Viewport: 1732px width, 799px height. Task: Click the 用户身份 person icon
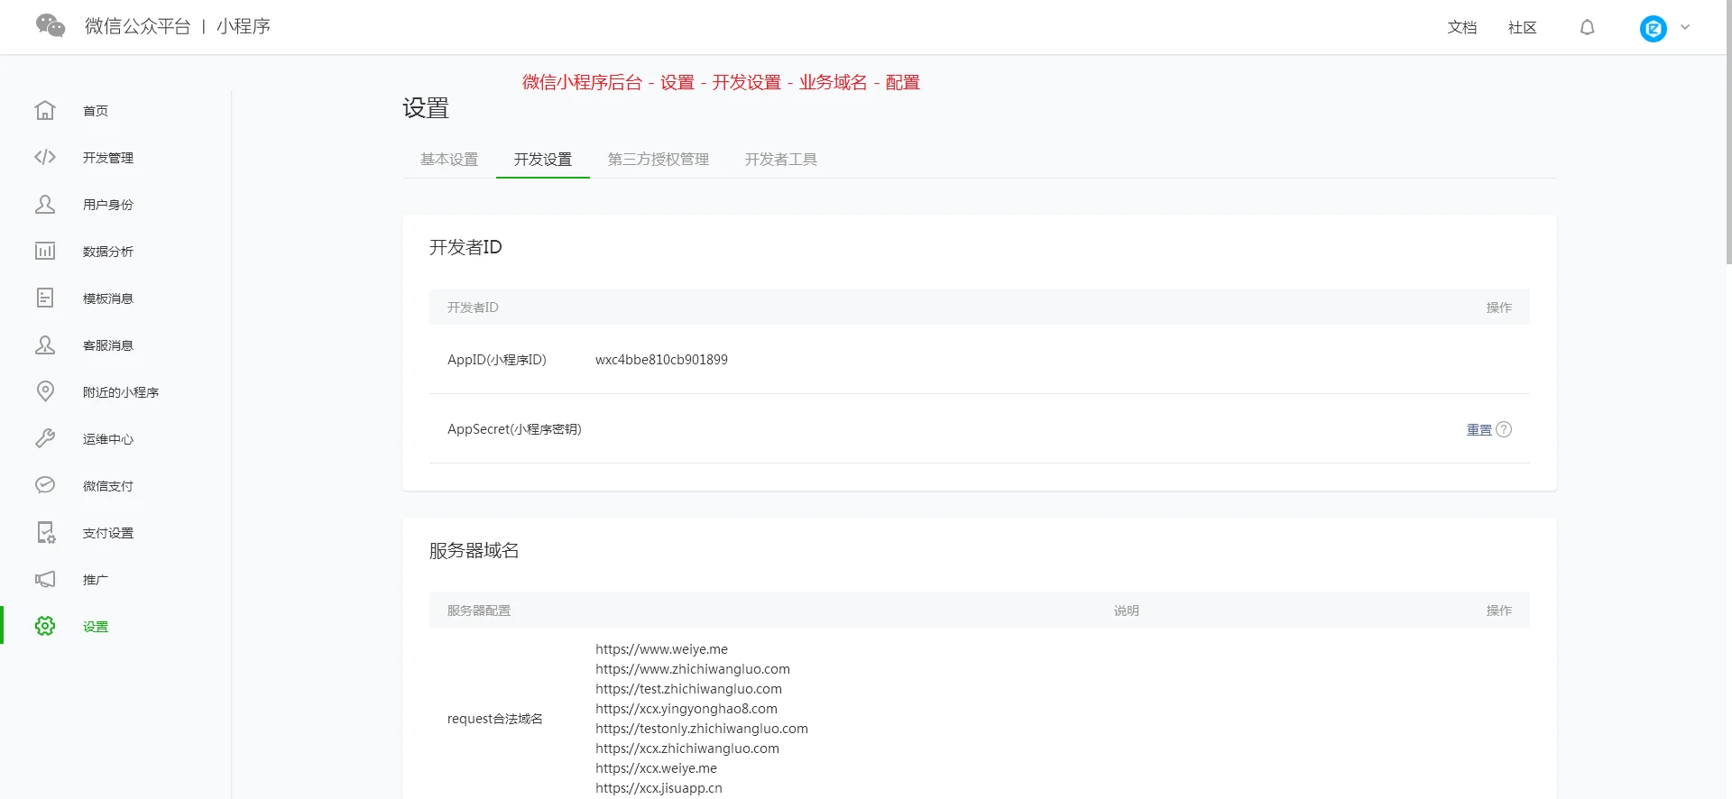pyautogui.click(x=45, y=204)
